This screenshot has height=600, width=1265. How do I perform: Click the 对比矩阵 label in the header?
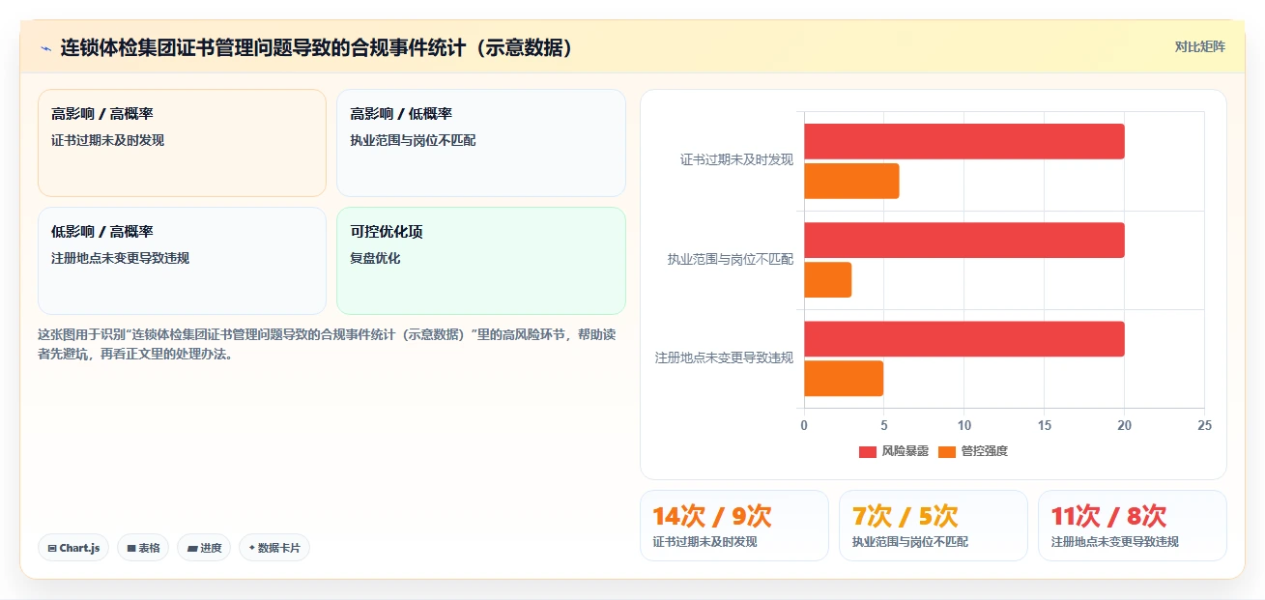(x=1199, y=46)
